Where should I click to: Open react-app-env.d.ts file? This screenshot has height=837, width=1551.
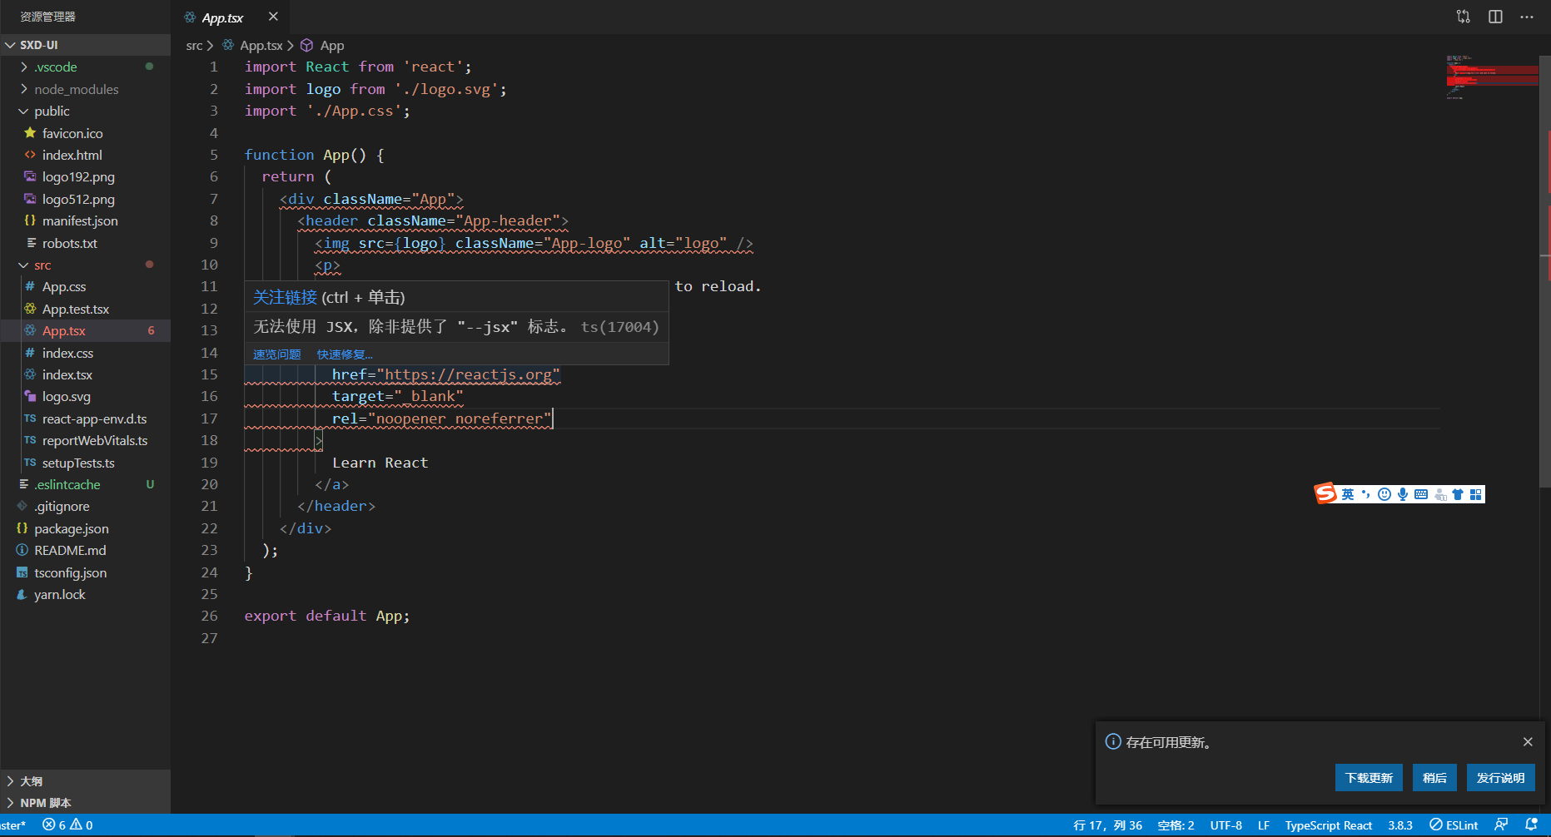pyautogui.click(x=85, y=418)
